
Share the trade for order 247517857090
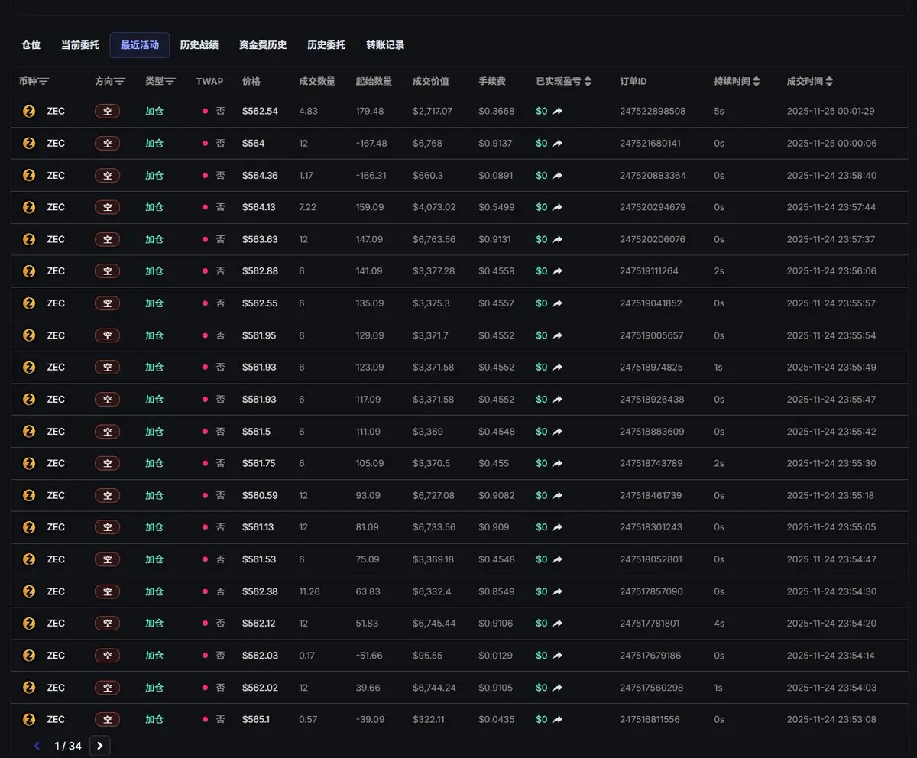(x=558, y=591)
